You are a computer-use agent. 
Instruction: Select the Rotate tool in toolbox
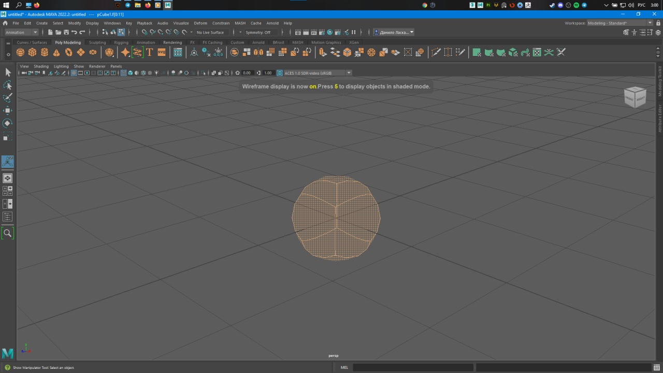(x=8, y=123)
